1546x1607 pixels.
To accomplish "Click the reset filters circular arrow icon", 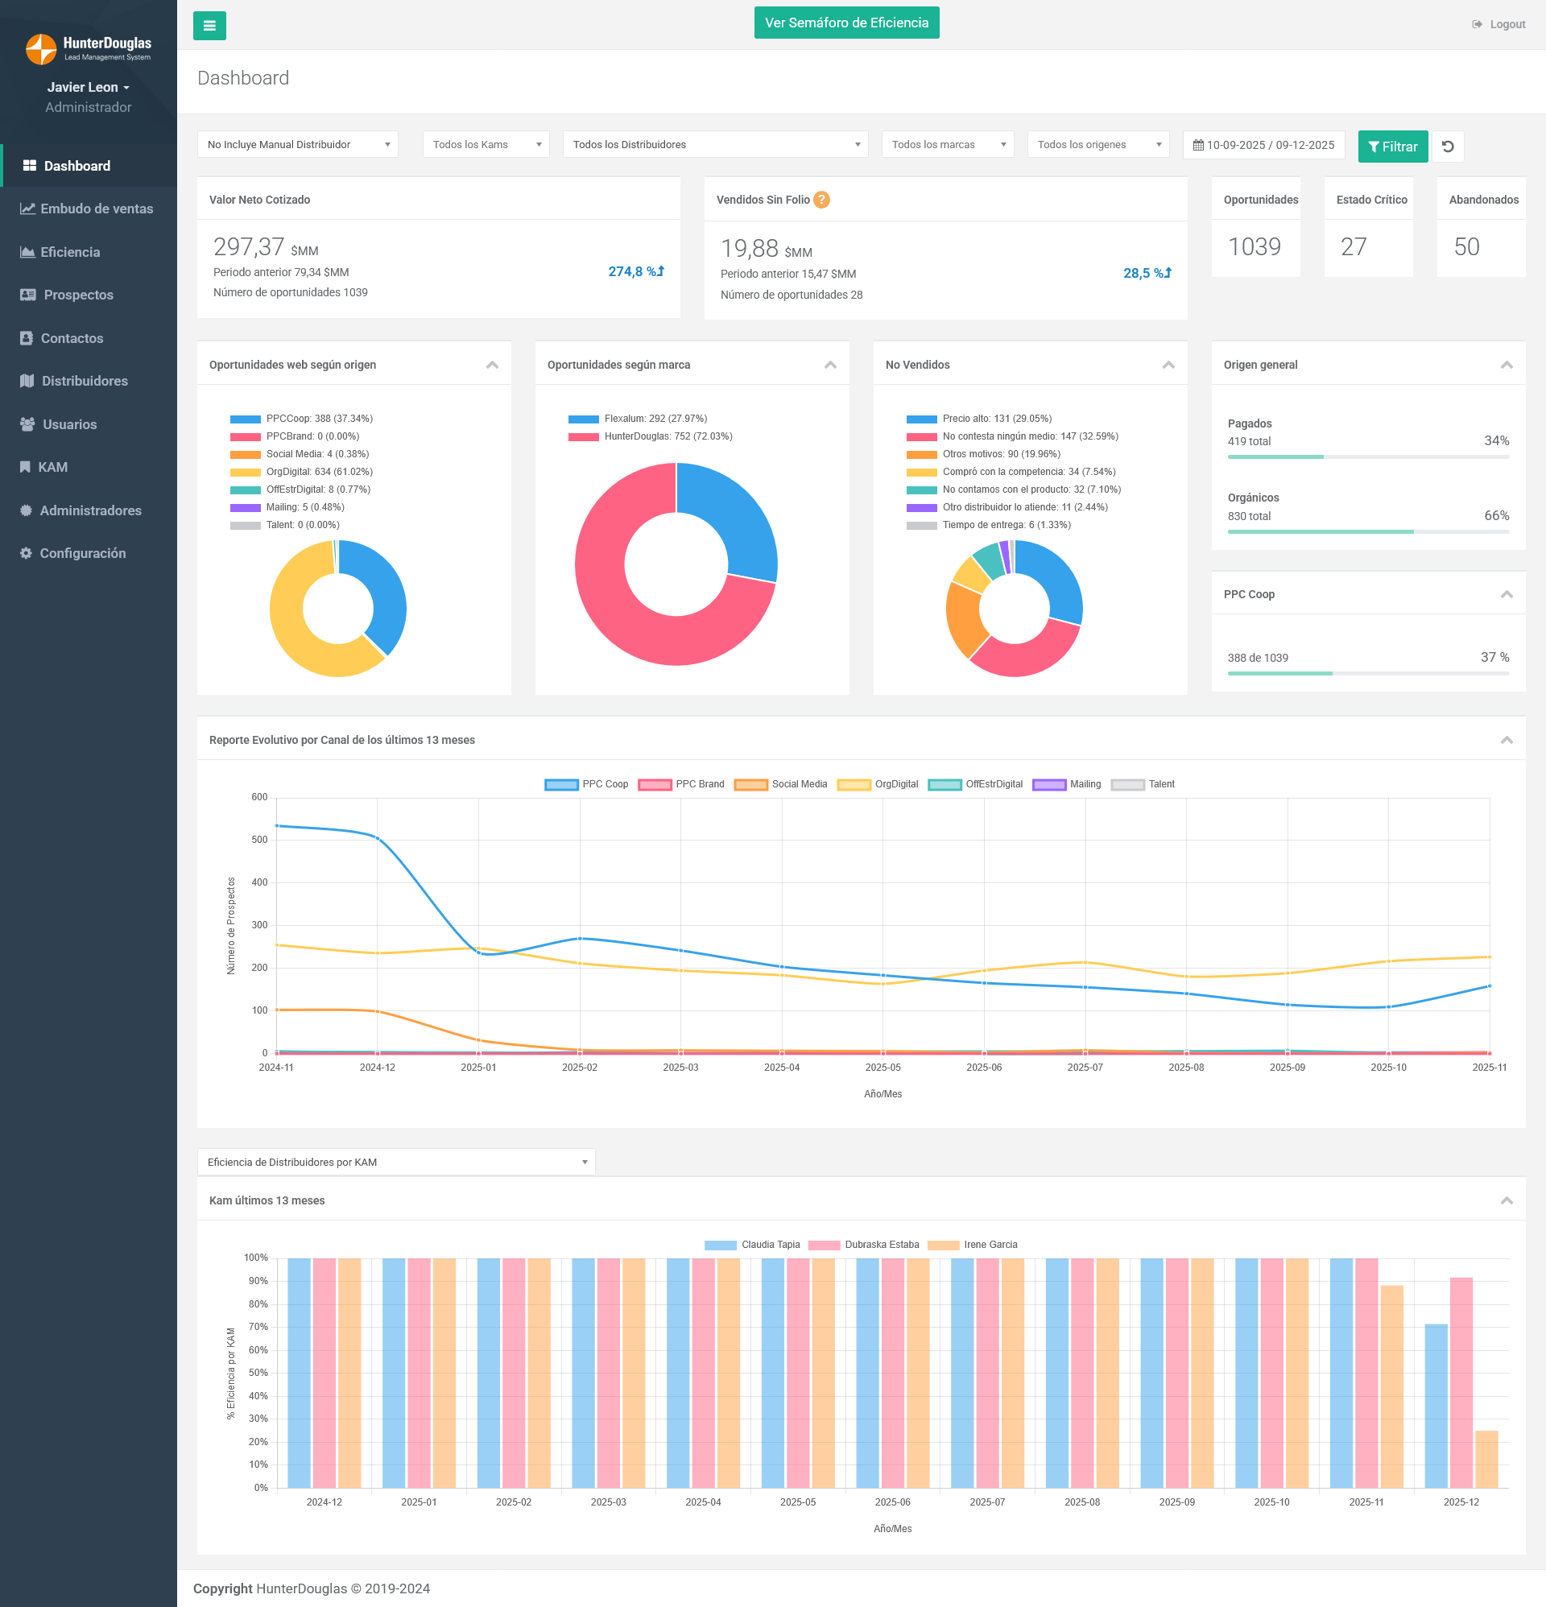I will pyautogui.click(x=1448, y=146).
